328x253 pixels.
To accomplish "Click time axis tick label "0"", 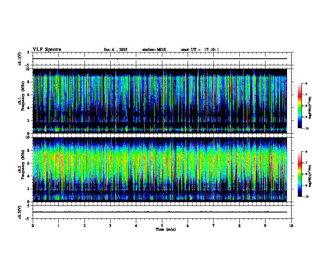I will [x=33, y=226].
